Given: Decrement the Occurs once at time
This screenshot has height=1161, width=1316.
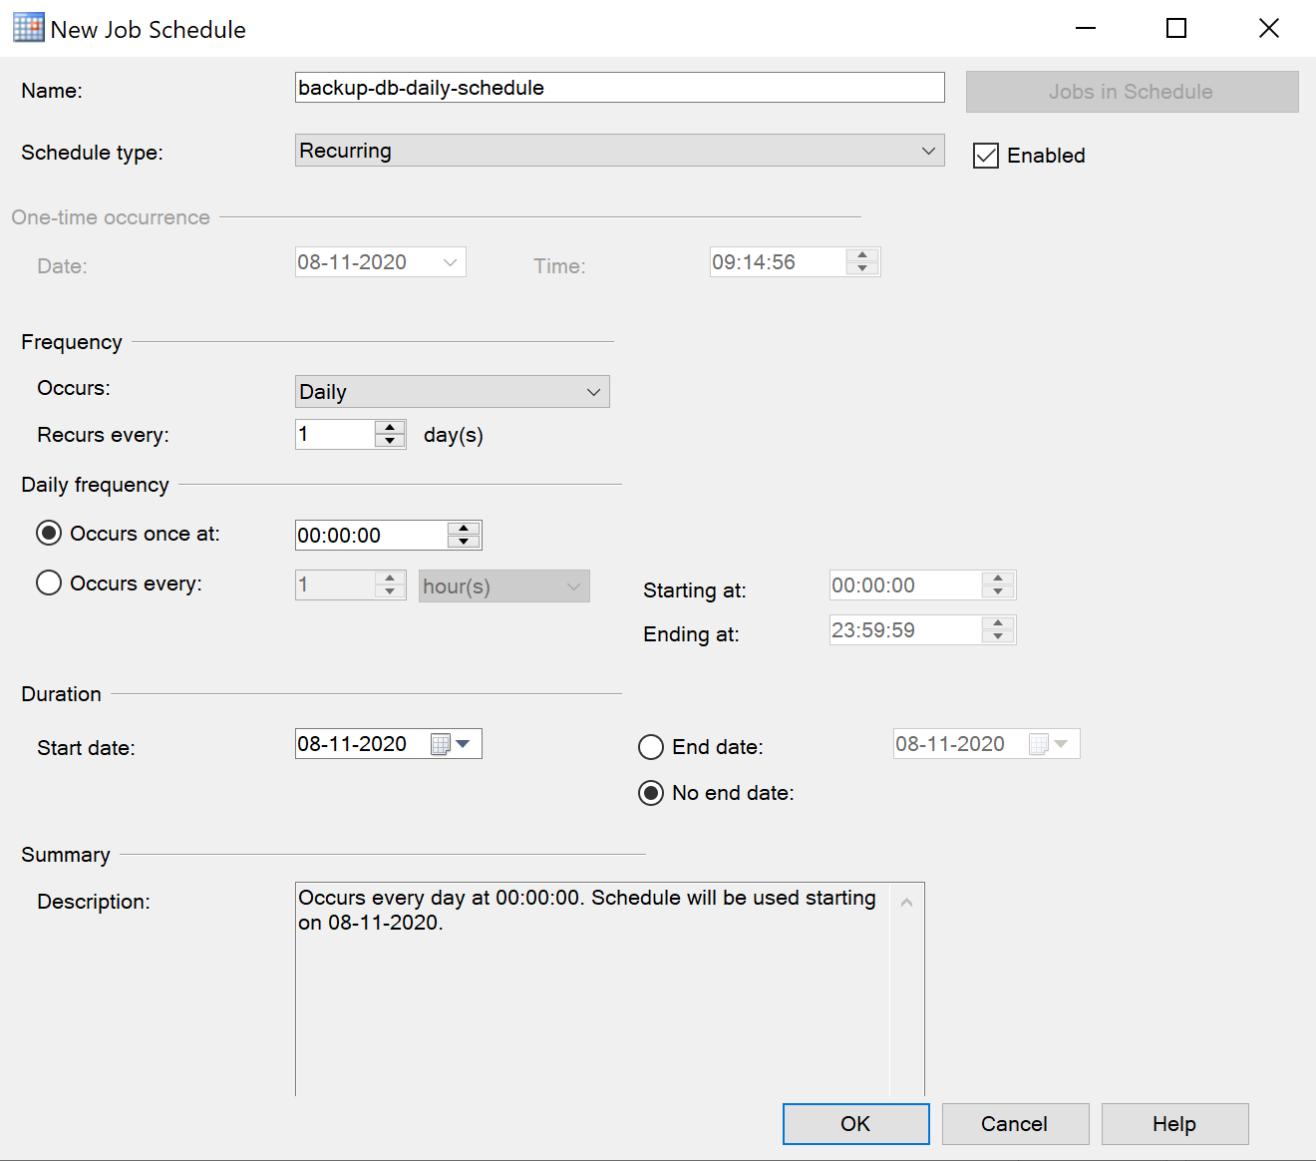Looking at the screenshot, I should click(x=464, y=542).
